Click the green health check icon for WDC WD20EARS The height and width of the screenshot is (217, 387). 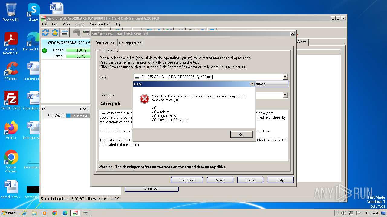[44, 50]
